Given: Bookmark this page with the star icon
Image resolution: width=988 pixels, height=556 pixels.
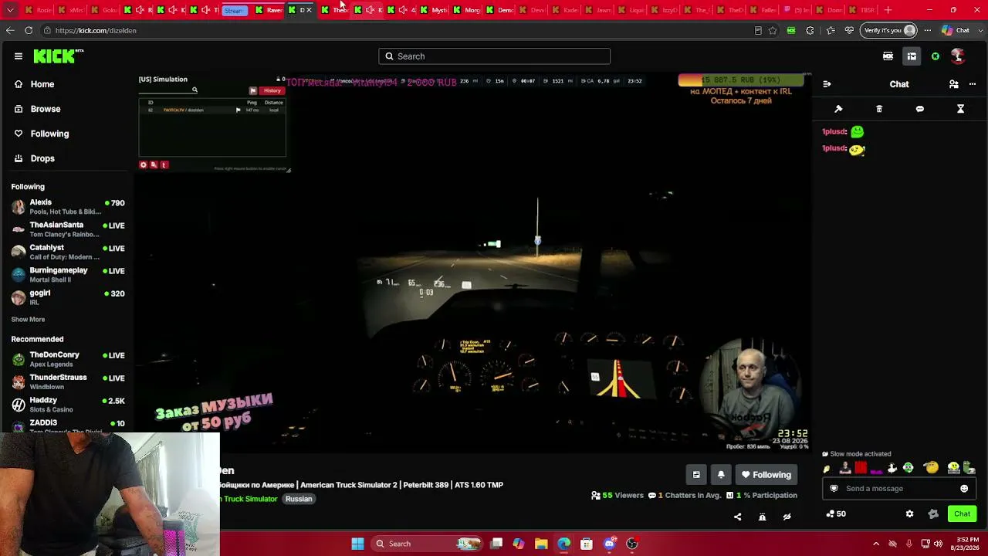Looking at the screenshot, I should pos(773,31).
